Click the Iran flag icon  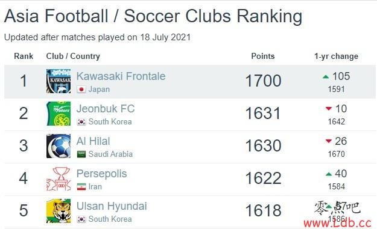point(81,186)
